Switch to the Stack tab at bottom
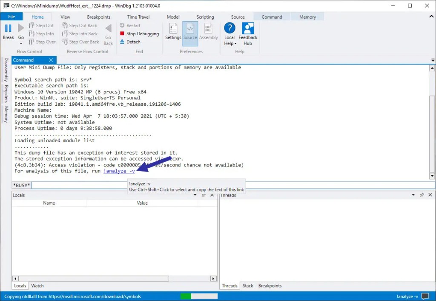Screen dimensions: 436x301 click(248, 285)
